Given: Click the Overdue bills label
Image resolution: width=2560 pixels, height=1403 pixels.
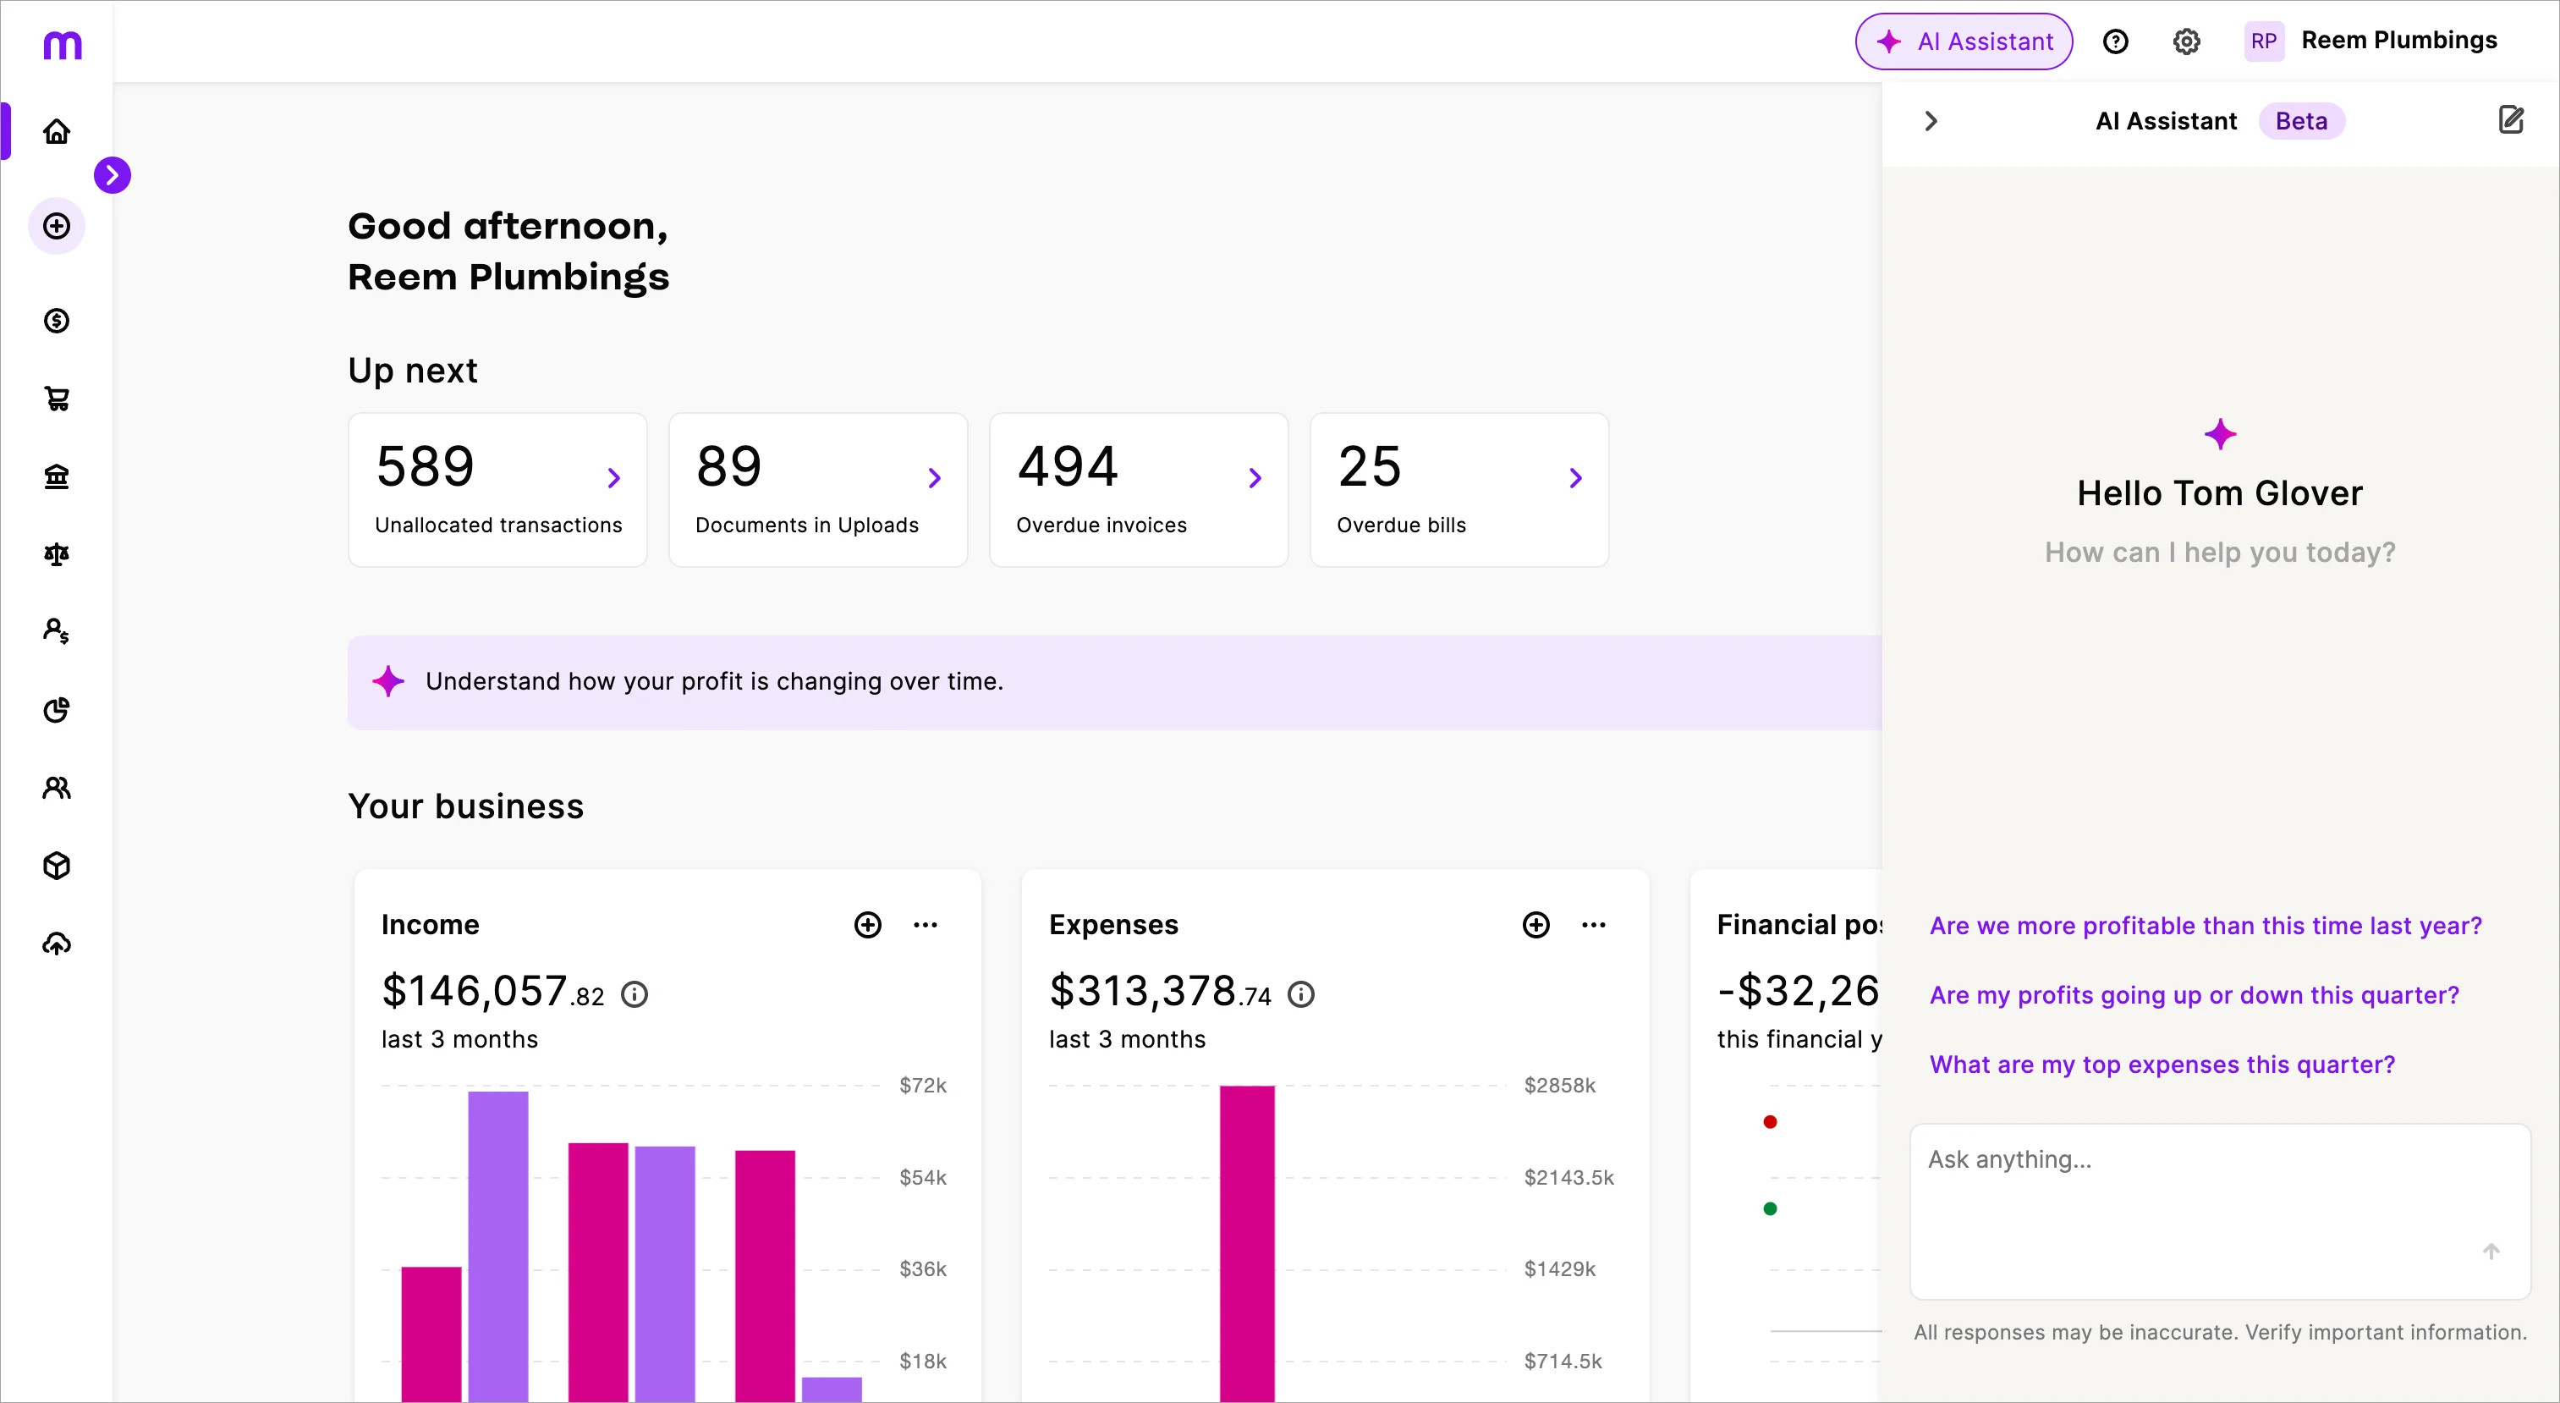Looking at the screenshot, I should coord(1400,525).
